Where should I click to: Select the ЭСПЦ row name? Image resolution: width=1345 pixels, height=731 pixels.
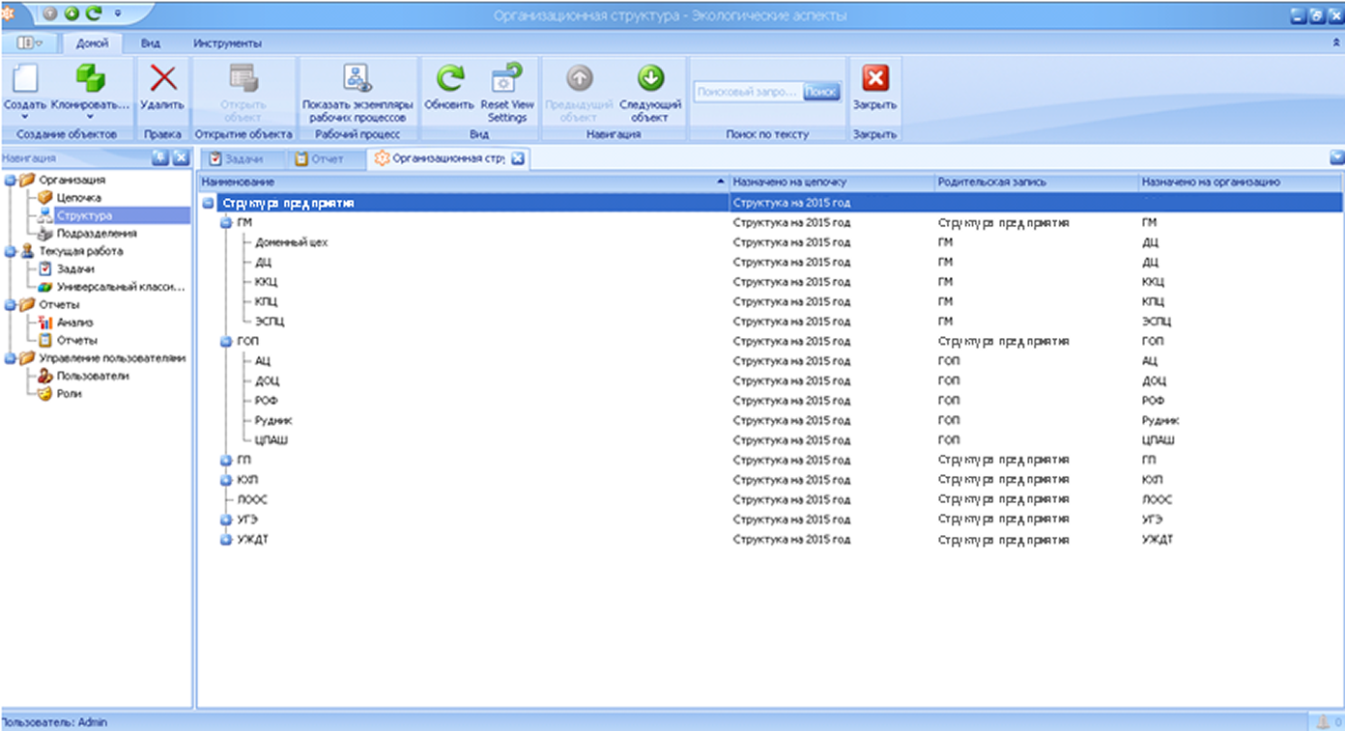tap(270, 322)
